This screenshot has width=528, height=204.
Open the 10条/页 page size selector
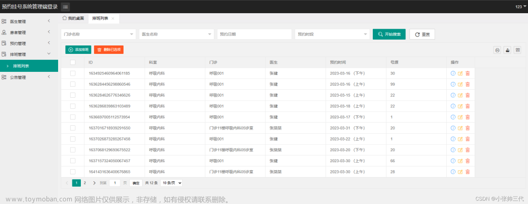(x=172, y=183)
